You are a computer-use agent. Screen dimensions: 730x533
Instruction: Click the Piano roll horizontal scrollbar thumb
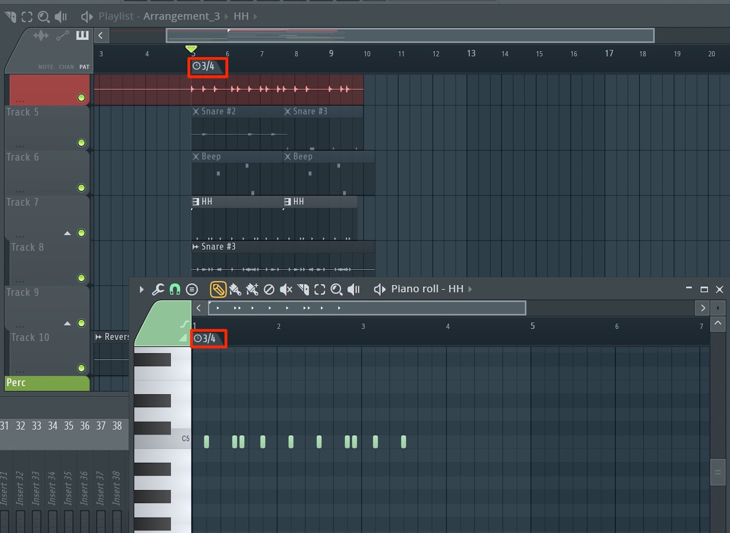coord(367,308)
